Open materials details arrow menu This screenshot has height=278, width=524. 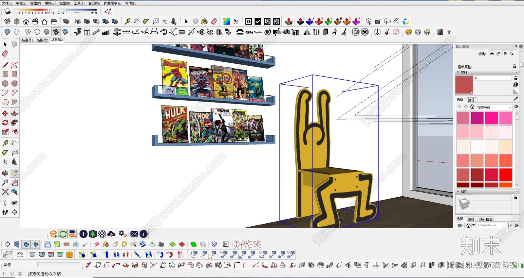click(516, 106)
